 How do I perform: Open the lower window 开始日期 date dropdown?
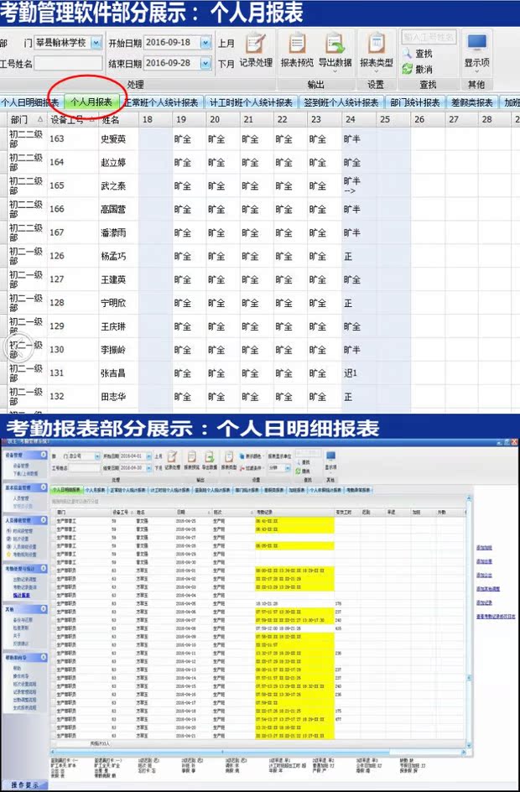tap(149, 456)
